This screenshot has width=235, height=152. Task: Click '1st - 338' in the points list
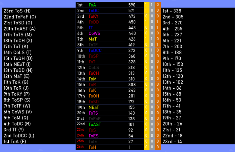click(x=172, y=11)
